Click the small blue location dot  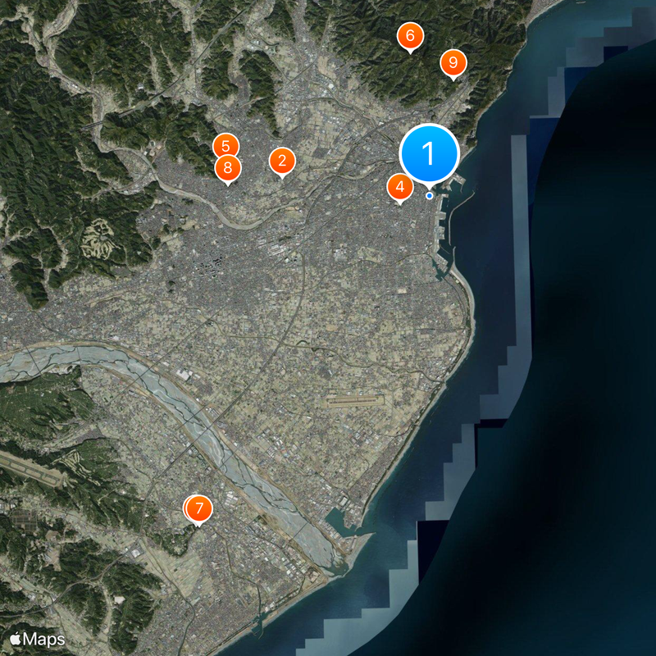[x=429, y=196]
